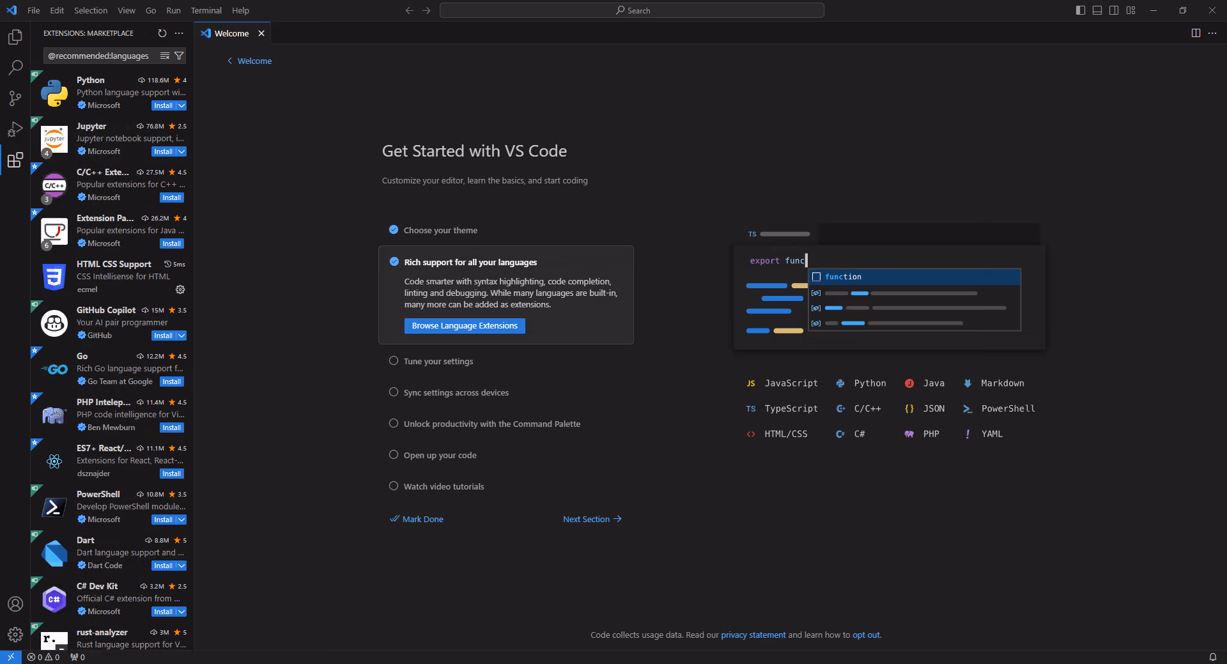Select Tune your settings step
Screen dimensions: 1227x664
click(438, 361)
